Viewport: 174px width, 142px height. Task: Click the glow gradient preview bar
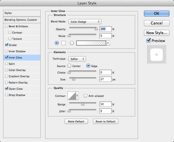coord(91,43)
